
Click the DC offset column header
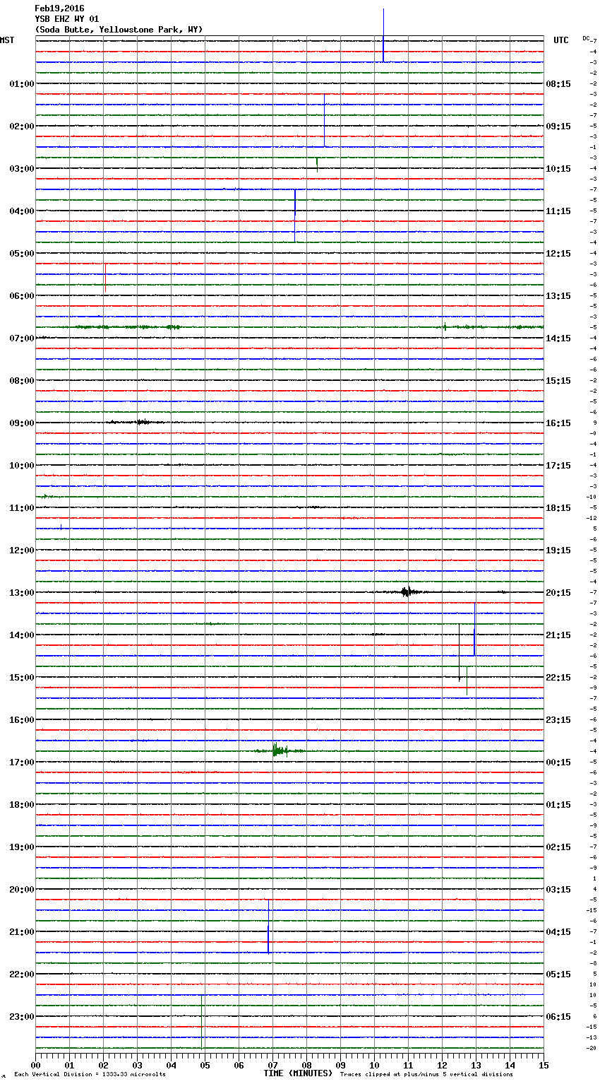(586, 38)
